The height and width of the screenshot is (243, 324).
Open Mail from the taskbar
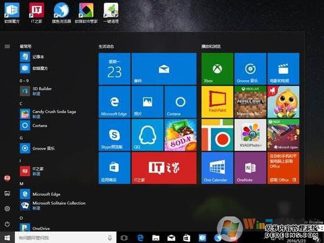point(171,238)
